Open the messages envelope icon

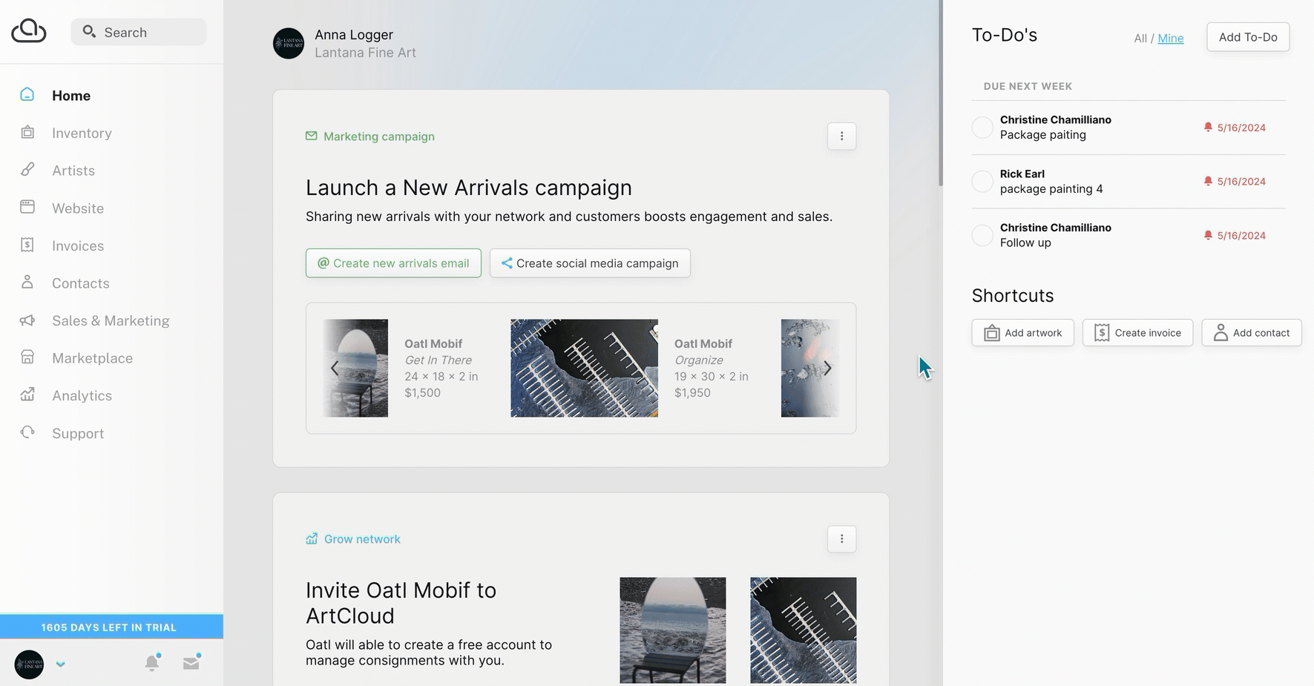(190, 662)
